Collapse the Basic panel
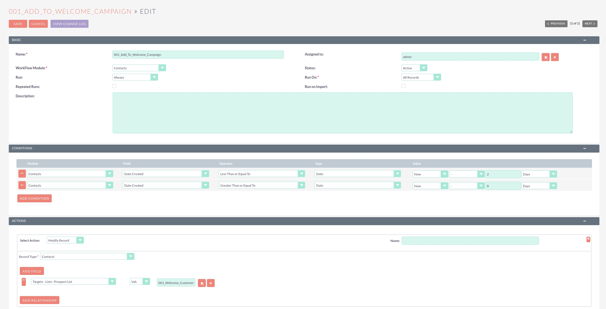The height and width of the screenshot is (309, 606). coord(585,40)
